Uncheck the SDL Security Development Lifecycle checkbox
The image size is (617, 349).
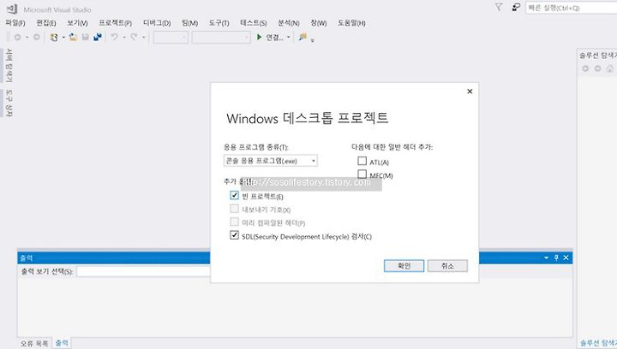point(235,235)
